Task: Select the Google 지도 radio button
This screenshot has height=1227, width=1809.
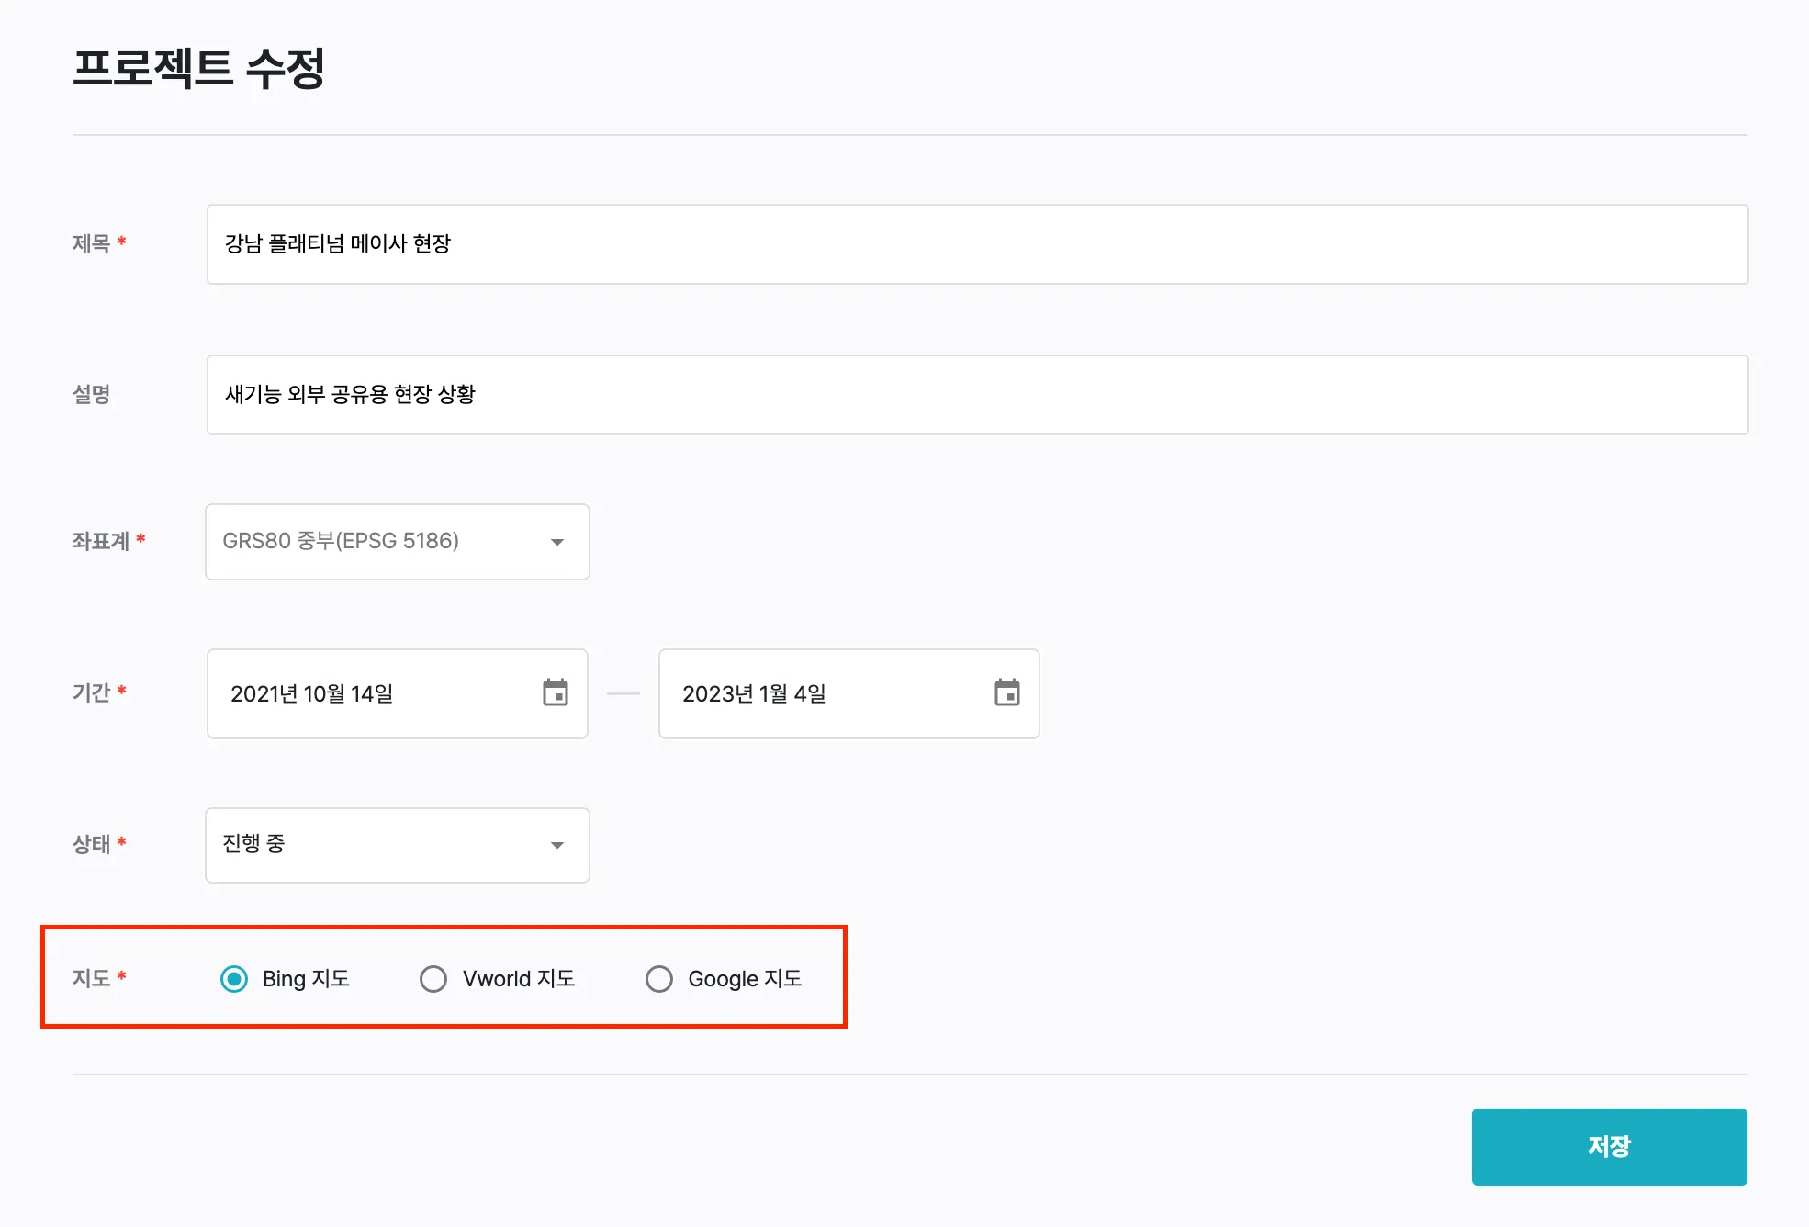Action: [659, 979]
